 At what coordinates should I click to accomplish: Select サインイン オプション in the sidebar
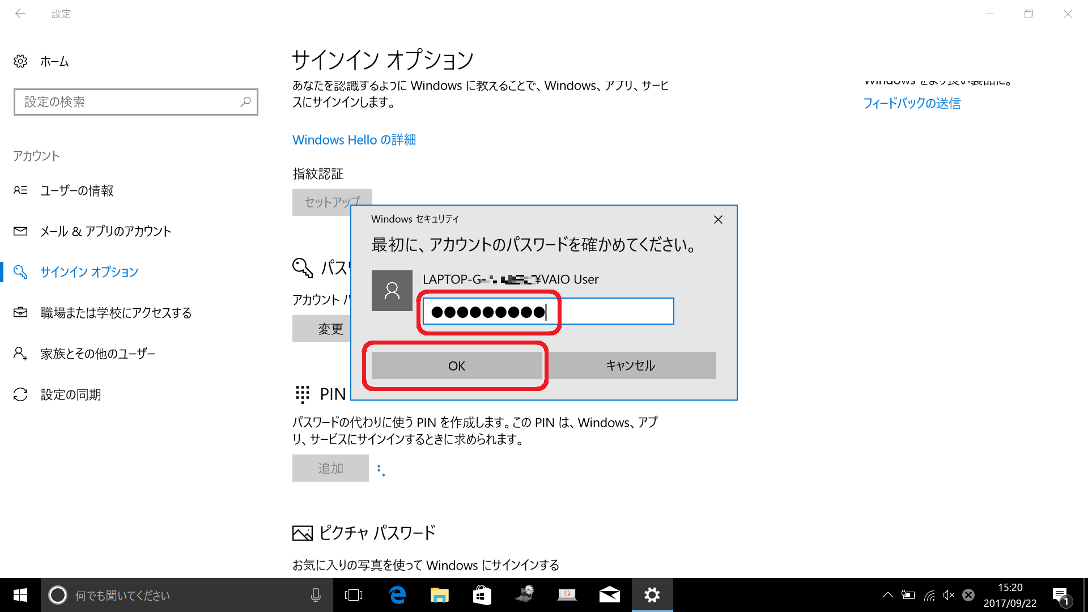(89, 272)
